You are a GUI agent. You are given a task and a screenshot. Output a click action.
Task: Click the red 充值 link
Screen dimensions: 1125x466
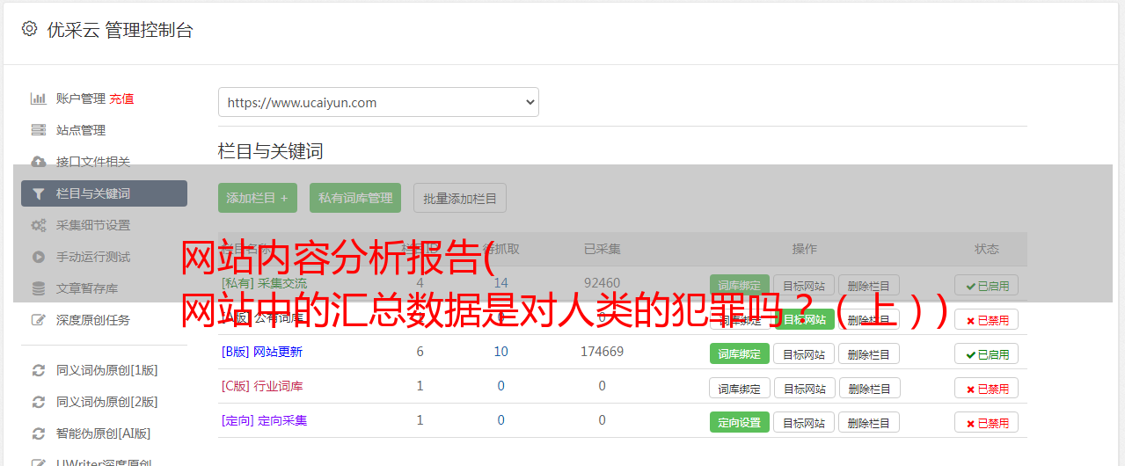(121, 98)
